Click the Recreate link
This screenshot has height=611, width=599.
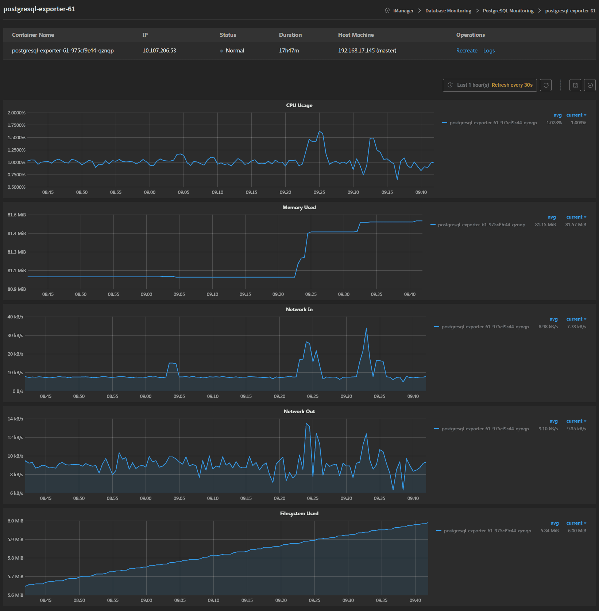click(467, 51)
